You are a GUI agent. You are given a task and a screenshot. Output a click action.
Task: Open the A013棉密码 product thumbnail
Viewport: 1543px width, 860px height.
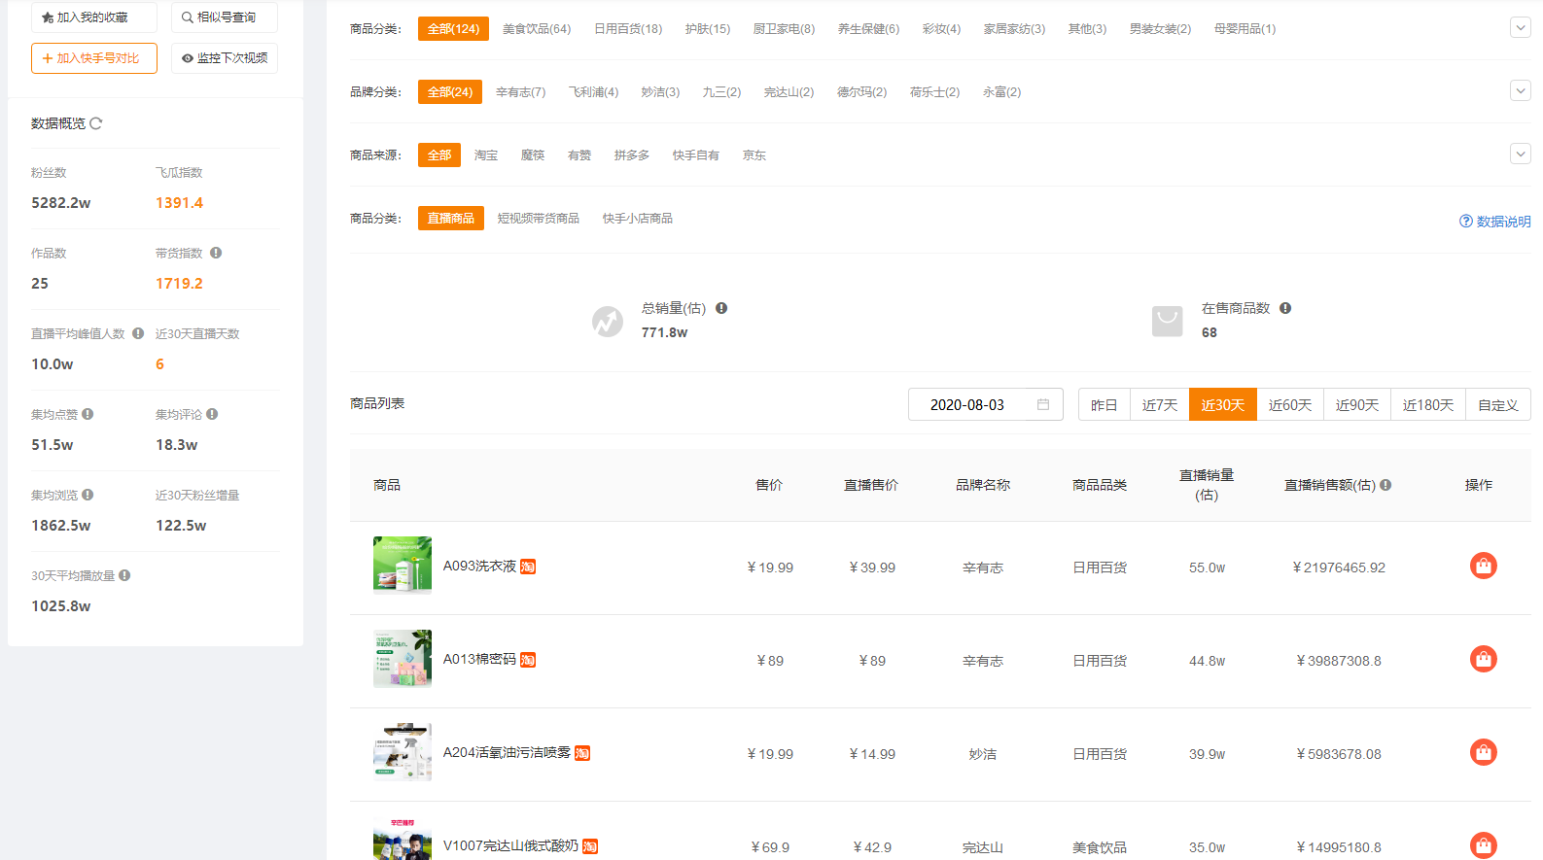point(403,659)
